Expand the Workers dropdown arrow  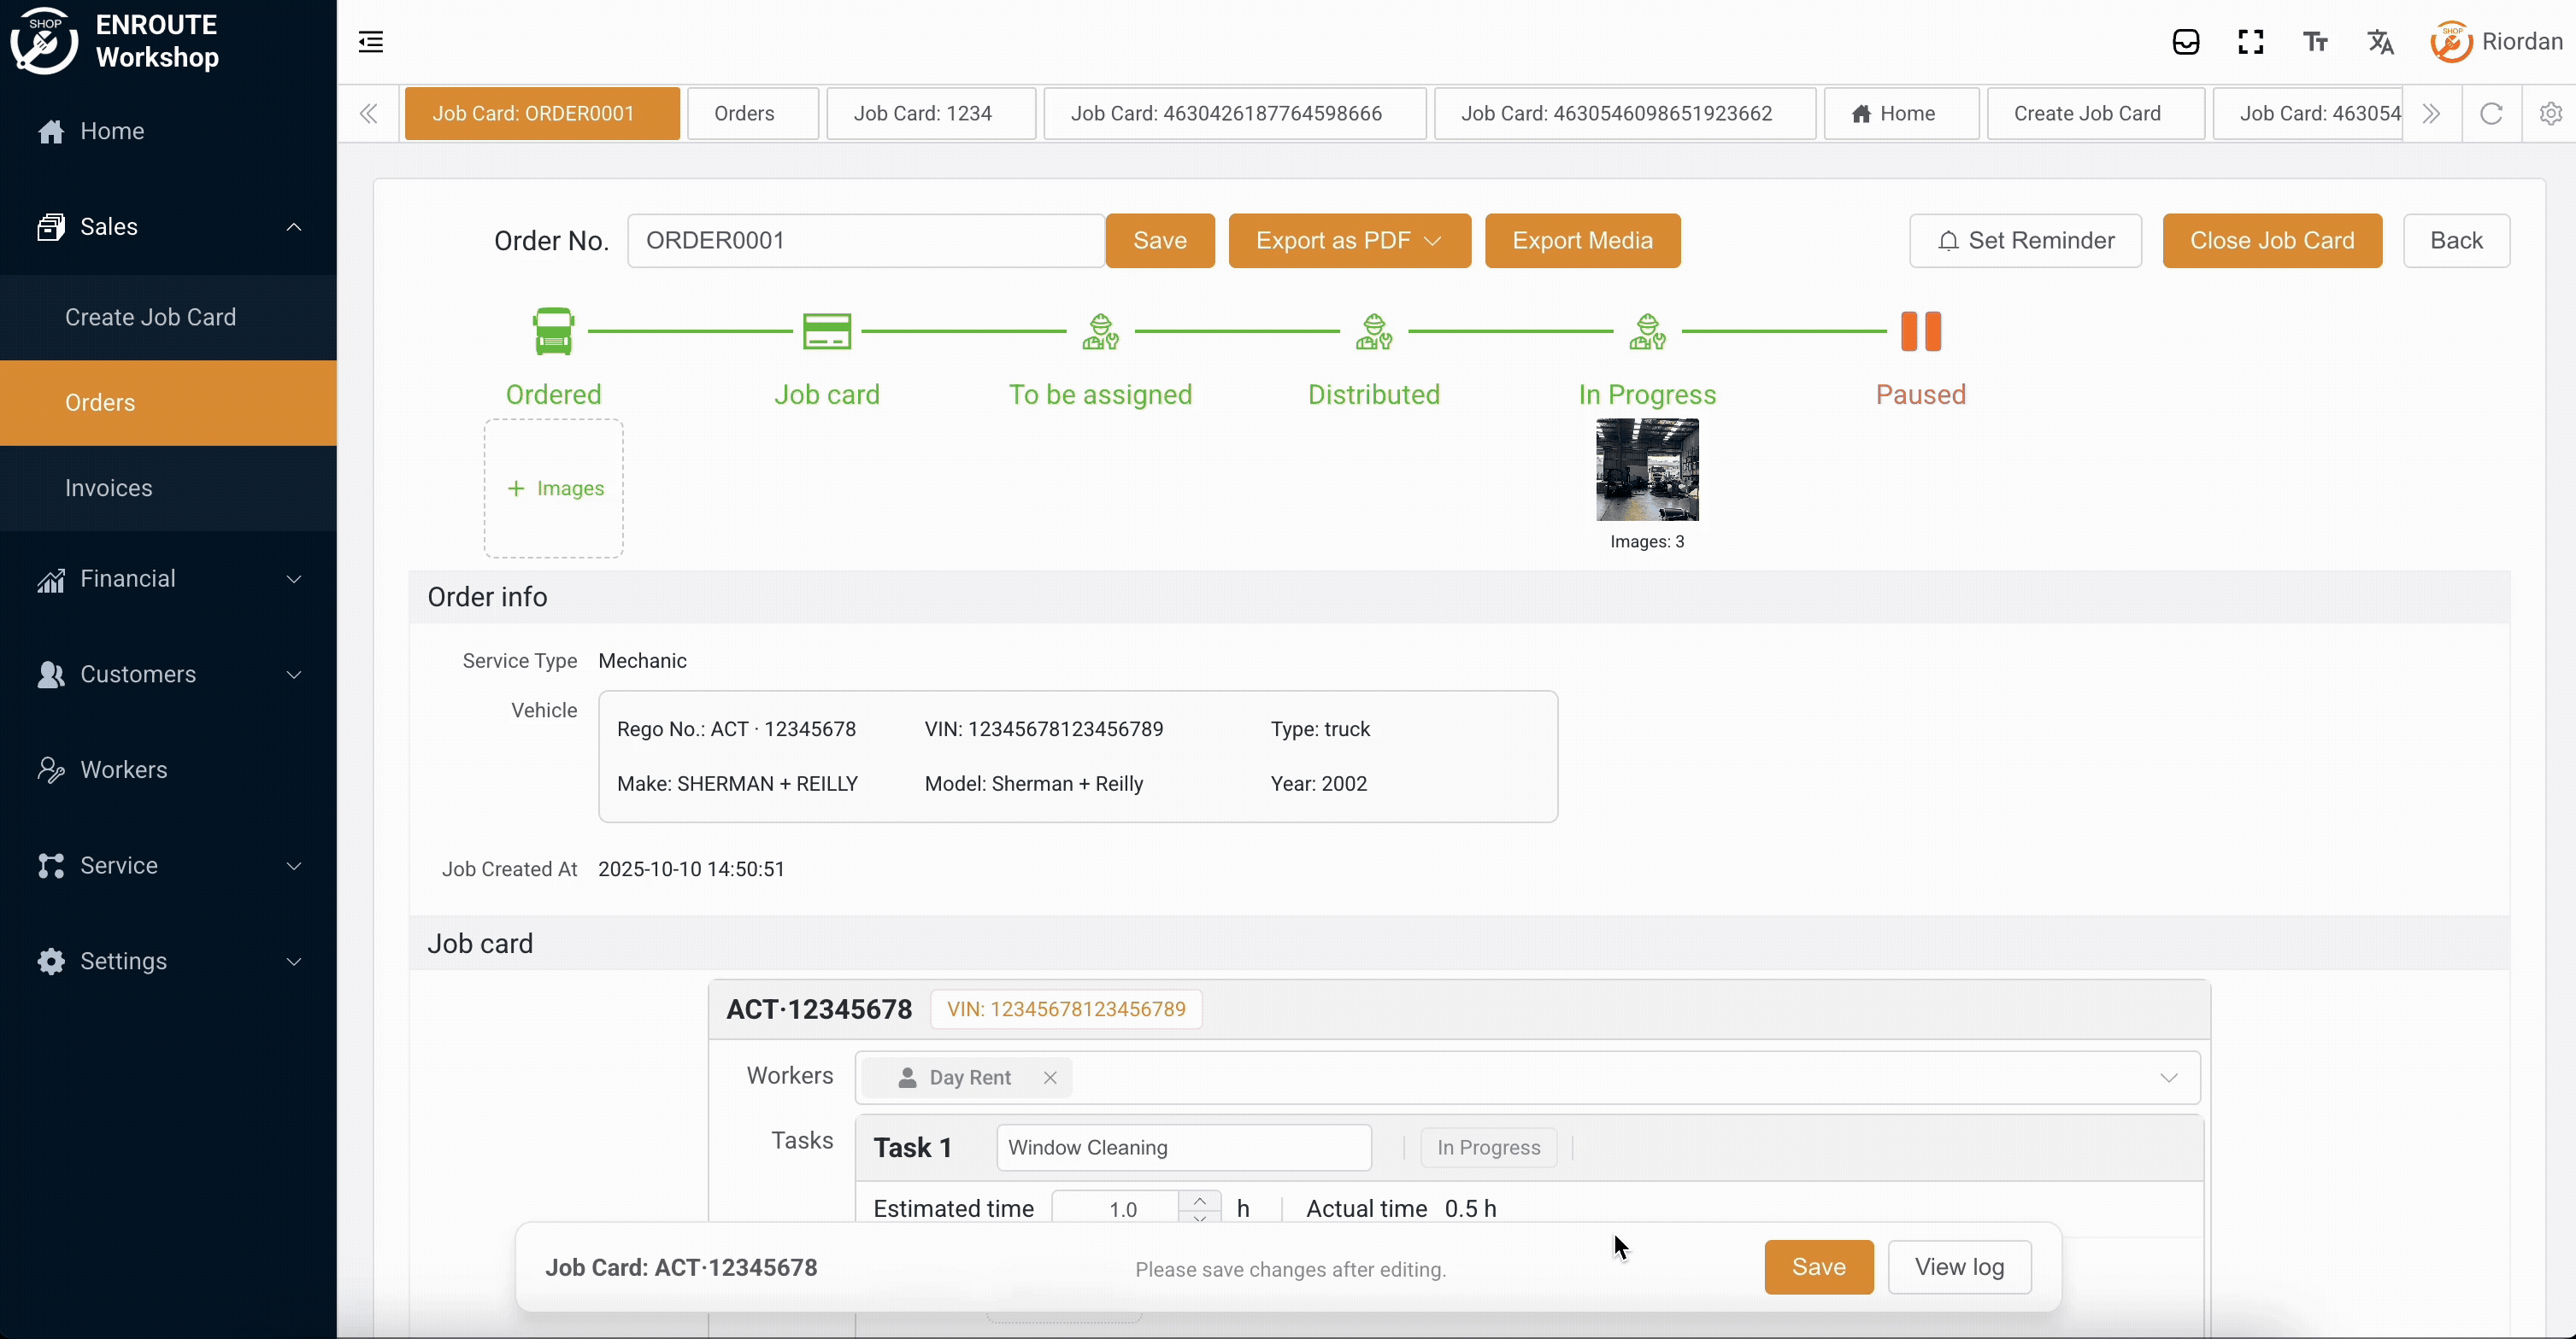coord(2168,1077)
